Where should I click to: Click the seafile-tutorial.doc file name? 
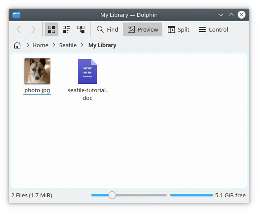[x=87, y=94]
